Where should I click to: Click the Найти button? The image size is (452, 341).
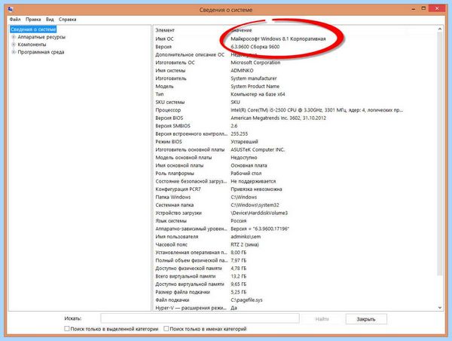pyautogui.click(x=322, y=319)
